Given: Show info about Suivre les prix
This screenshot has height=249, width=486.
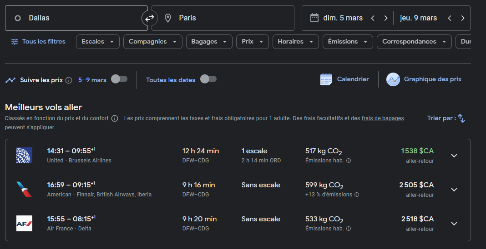Looking at the screenshot, I should coord(69,80).
